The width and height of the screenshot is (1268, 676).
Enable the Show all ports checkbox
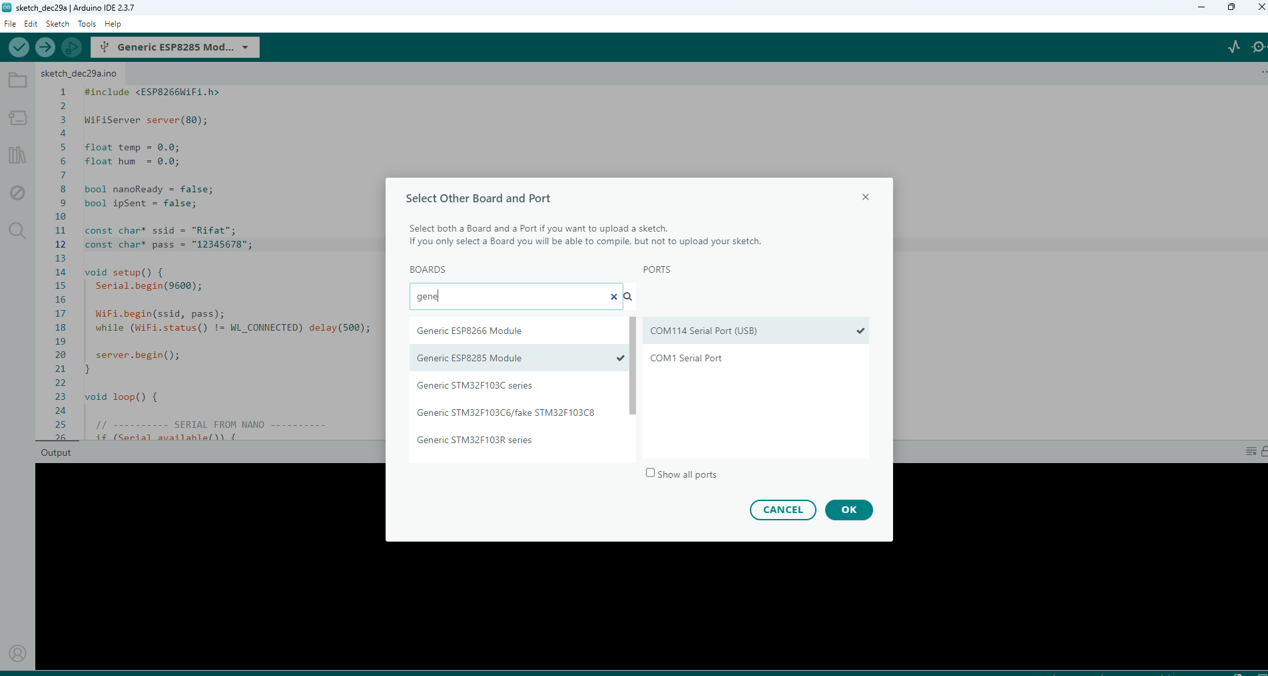[x=650, y=473]
